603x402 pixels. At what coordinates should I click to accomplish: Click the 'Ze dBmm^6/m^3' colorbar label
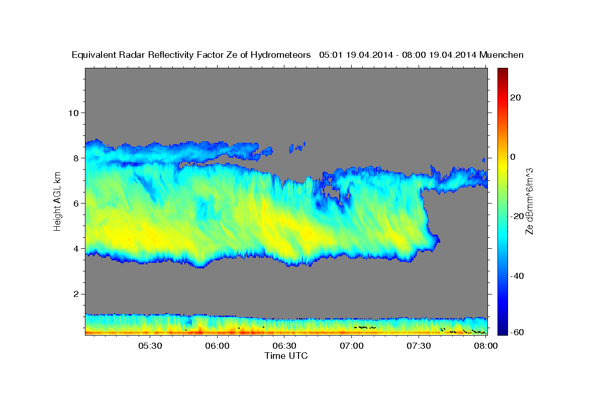click(x=529, y=201)
